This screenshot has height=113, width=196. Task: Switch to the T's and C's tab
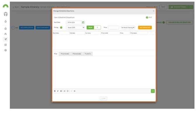tap(88, 54)
